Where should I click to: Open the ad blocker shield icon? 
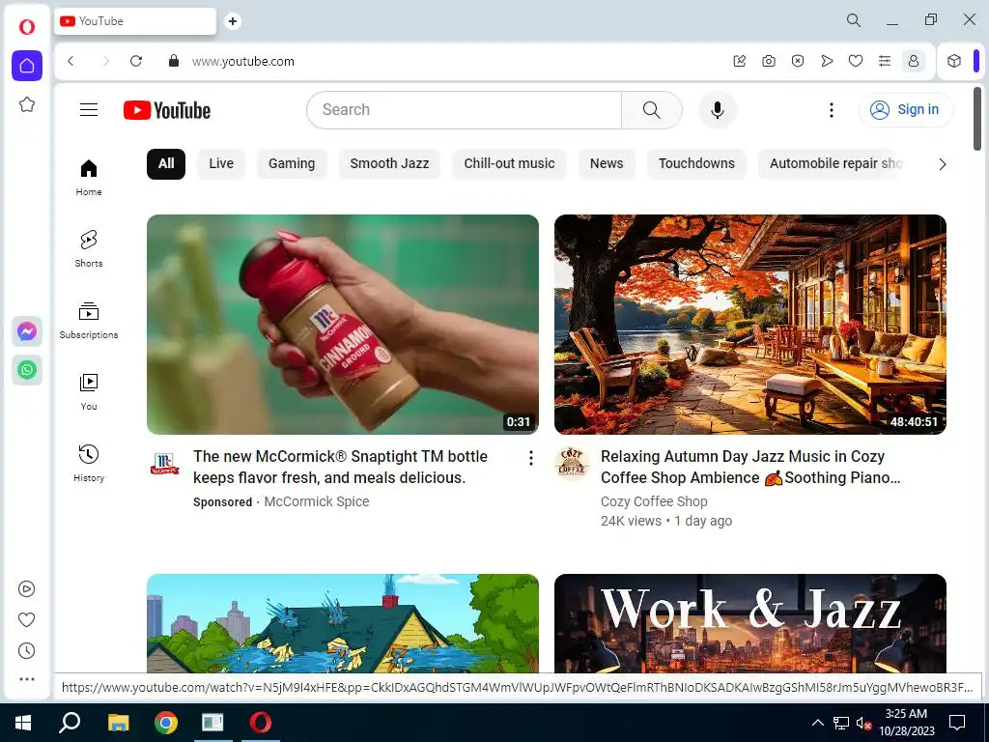[797, 61]
